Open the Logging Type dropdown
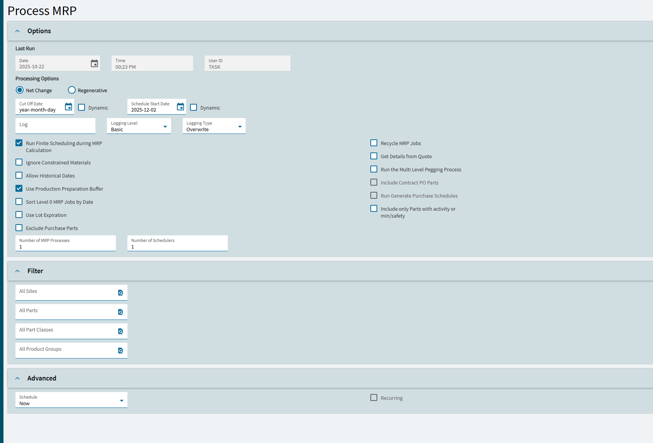 pyautogui.click(x=214, y=126)
